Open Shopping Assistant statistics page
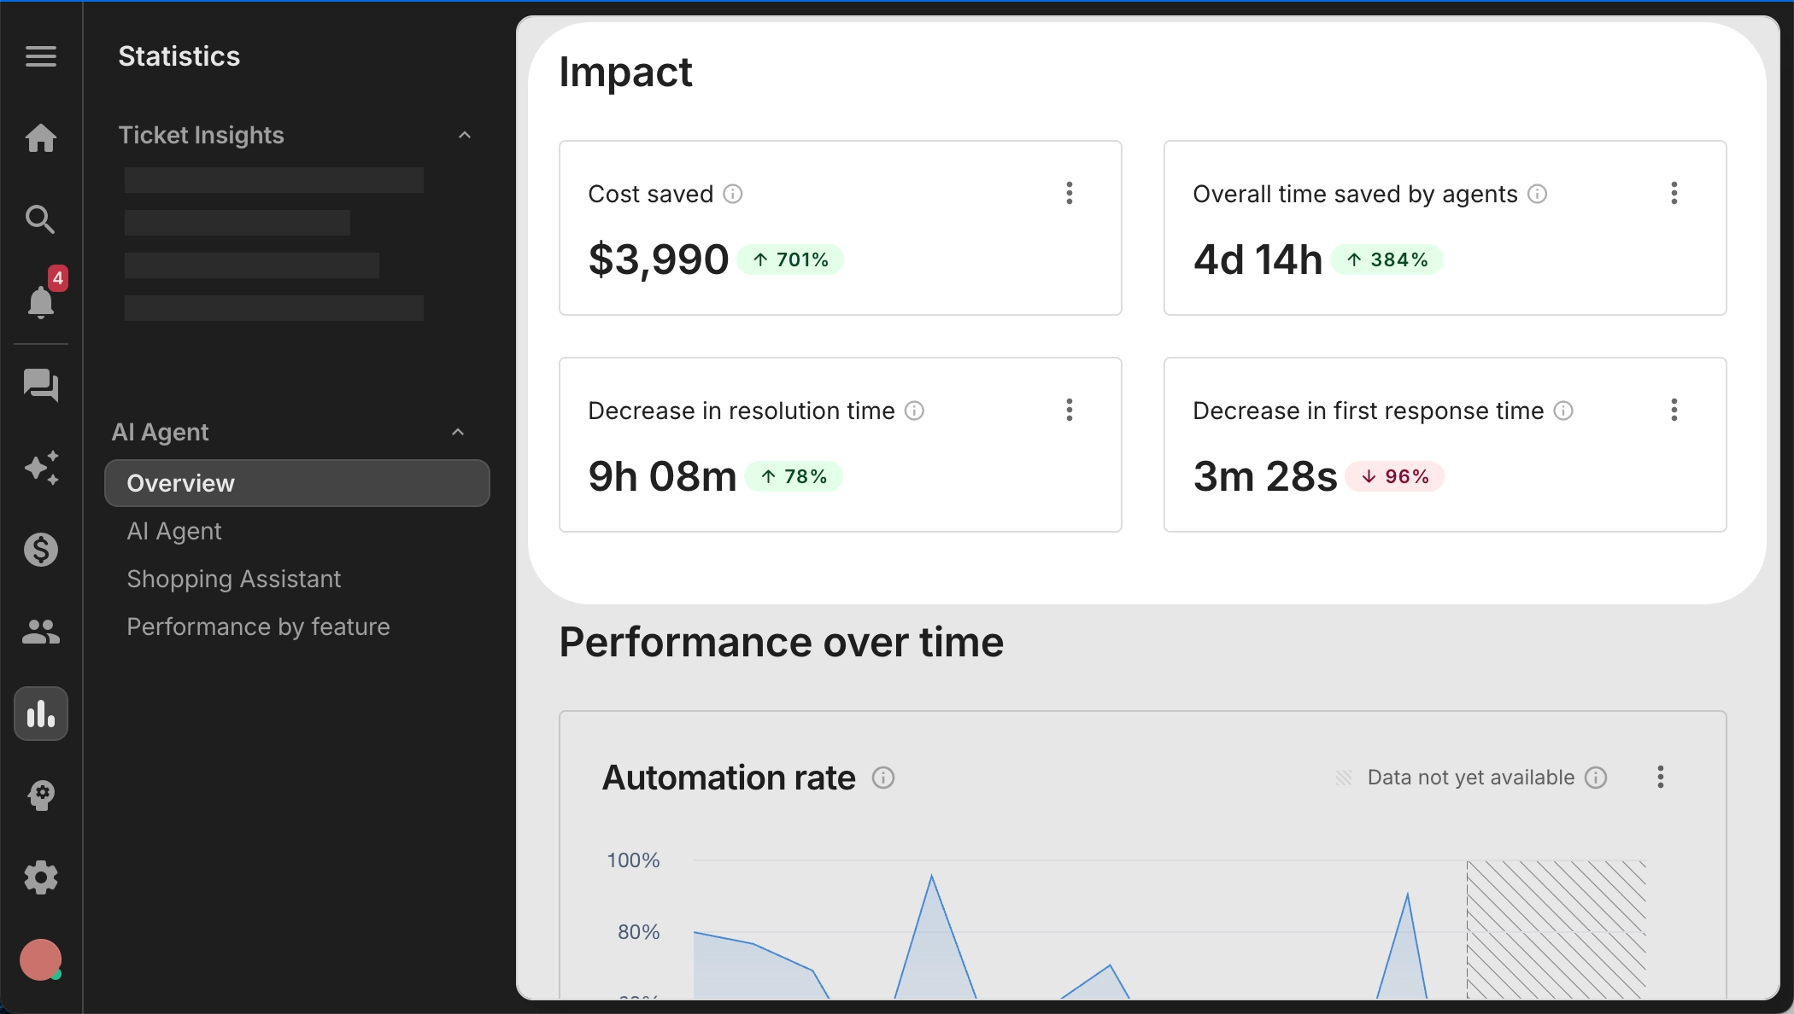Viewport: 1794px width, 1014px height. tap(234, 579)
